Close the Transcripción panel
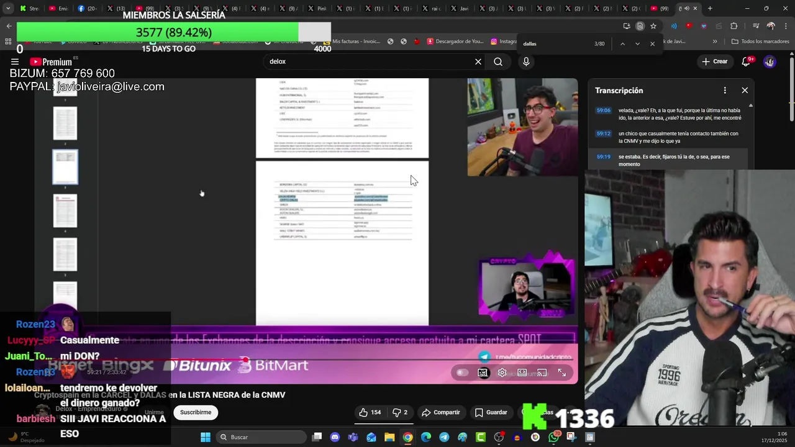The width and height of the screenshot is (795, 447). (x=745, y=91)
